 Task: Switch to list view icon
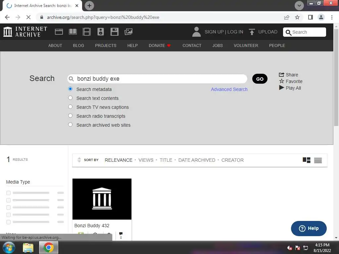318,160
